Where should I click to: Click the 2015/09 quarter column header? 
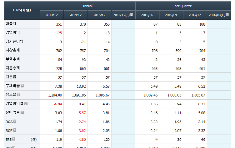[x=171, y=15]
